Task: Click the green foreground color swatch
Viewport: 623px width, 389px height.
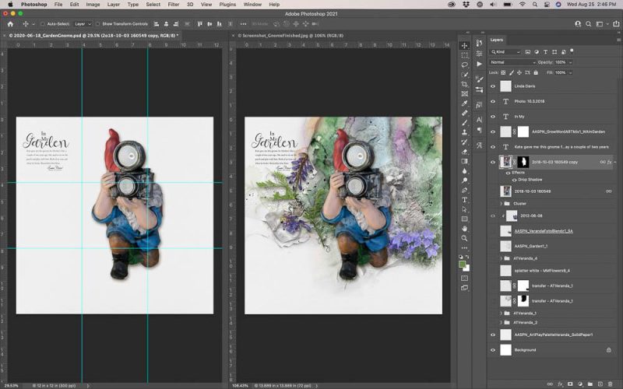Action: click(463, 265)
